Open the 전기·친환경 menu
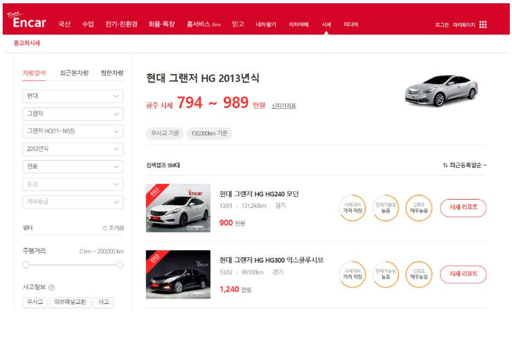Viewport: 512px width, 339px height. [121, 24]
